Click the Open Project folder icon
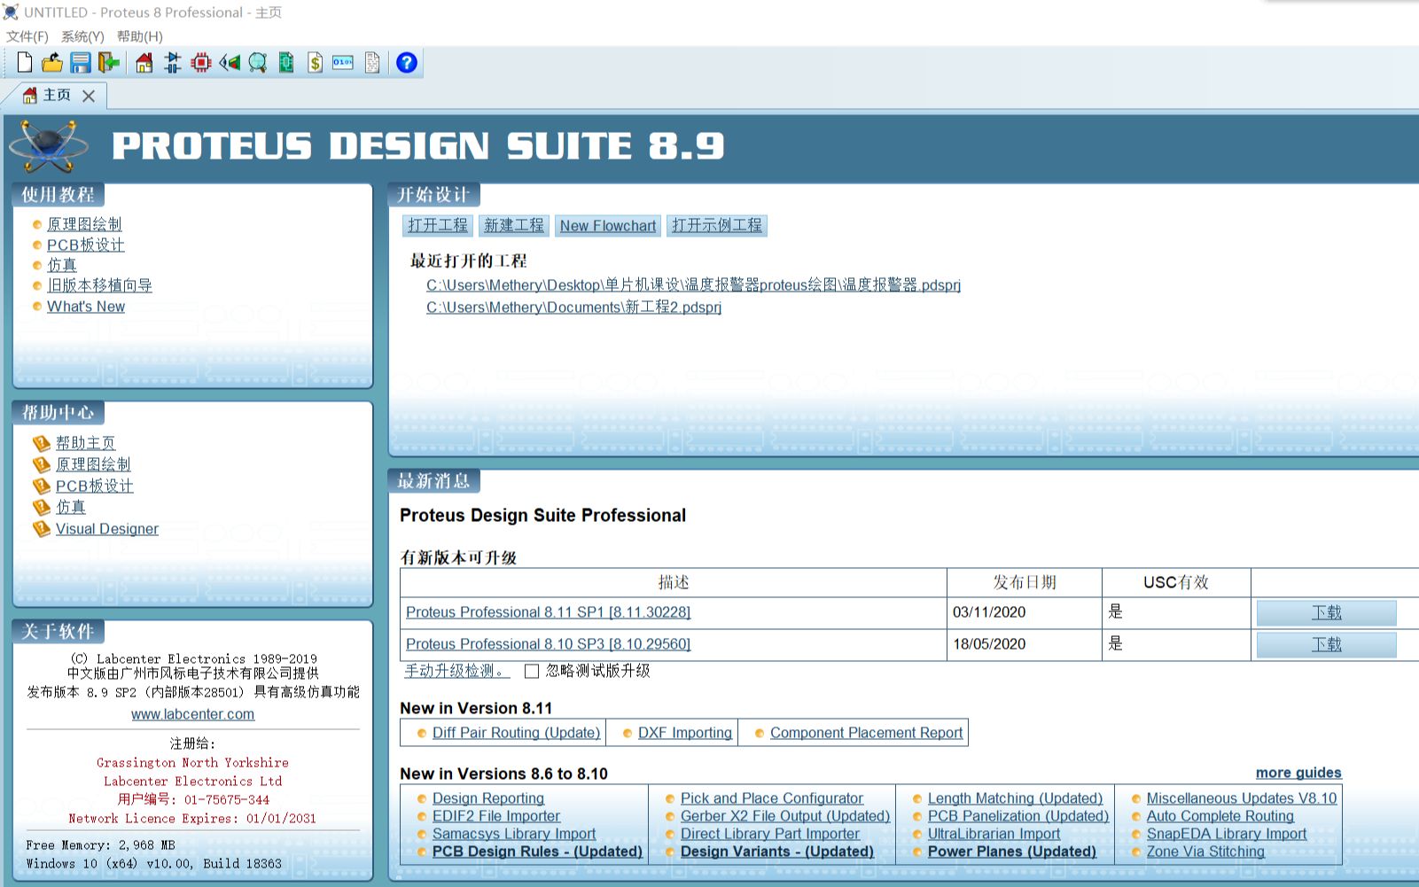The image size is (1419, 887). 52,63
